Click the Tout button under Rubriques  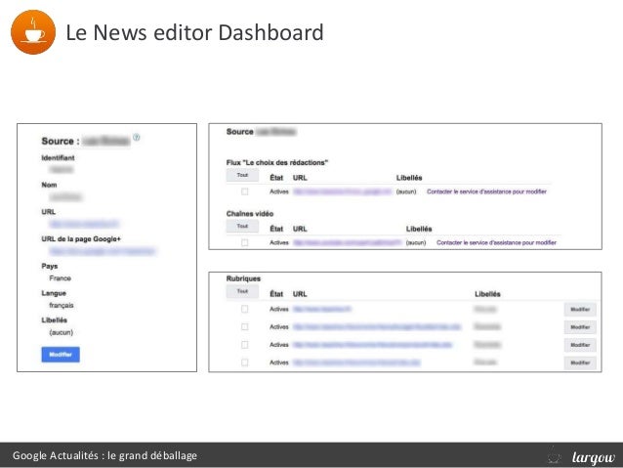click(x=242, y=291)
